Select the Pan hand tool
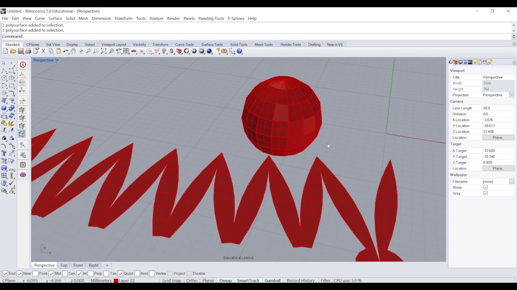The image size is (517, 290). click(73, 51)
